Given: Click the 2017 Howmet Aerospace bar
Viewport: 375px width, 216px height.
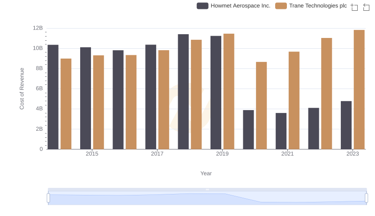Looking at the screenshot, I should [150, 97].
